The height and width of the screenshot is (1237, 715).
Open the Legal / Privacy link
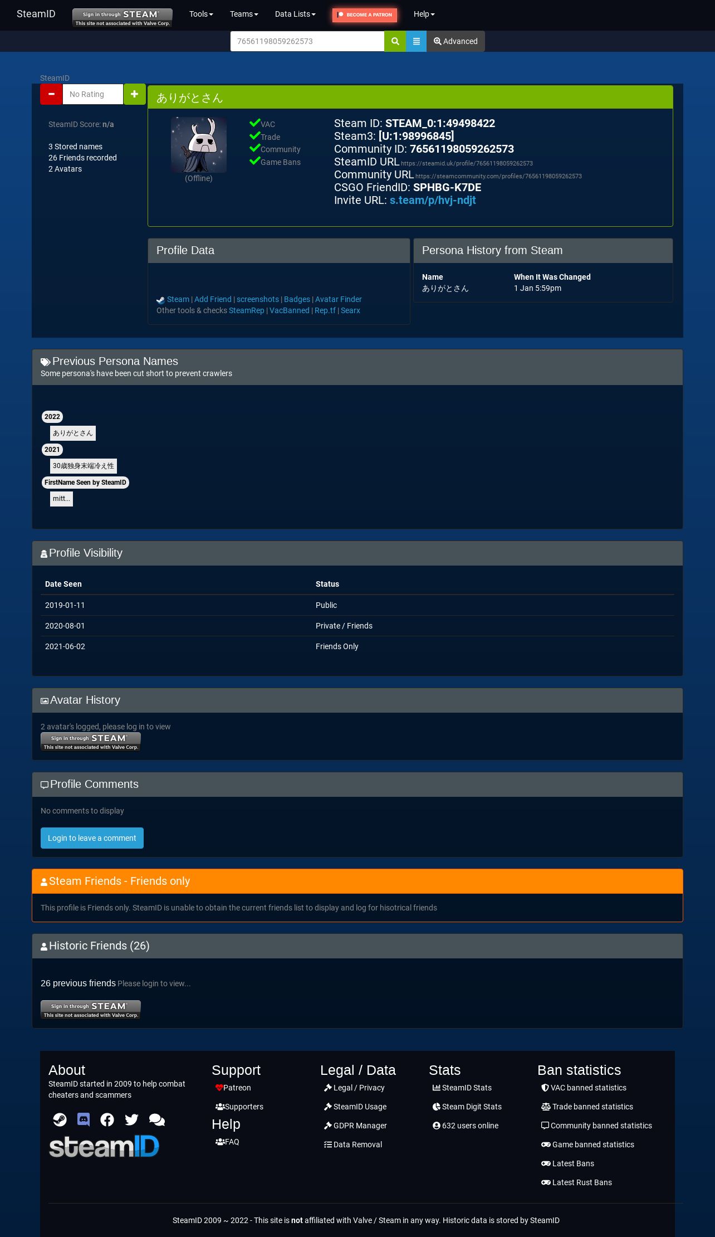point(354,1088)
